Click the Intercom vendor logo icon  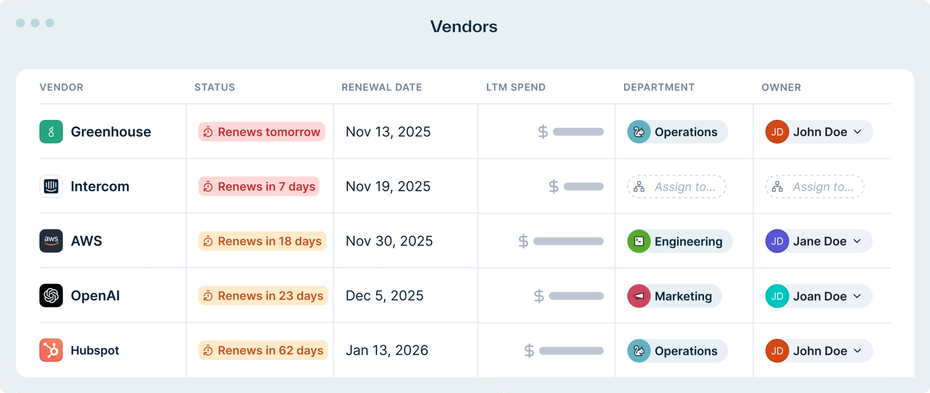(51, 187)
